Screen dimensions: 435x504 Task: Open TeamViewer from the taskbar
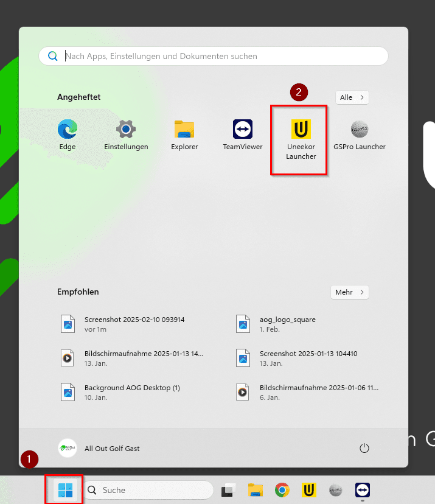point(363,490)
